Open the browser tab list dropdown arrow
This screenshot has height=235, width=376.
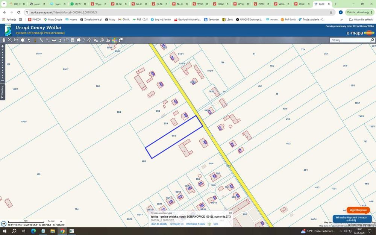point(4,4)
